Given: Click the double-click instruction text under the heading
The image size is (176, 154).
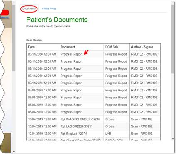Looking at the screenshot, I should tap(48, 26).
